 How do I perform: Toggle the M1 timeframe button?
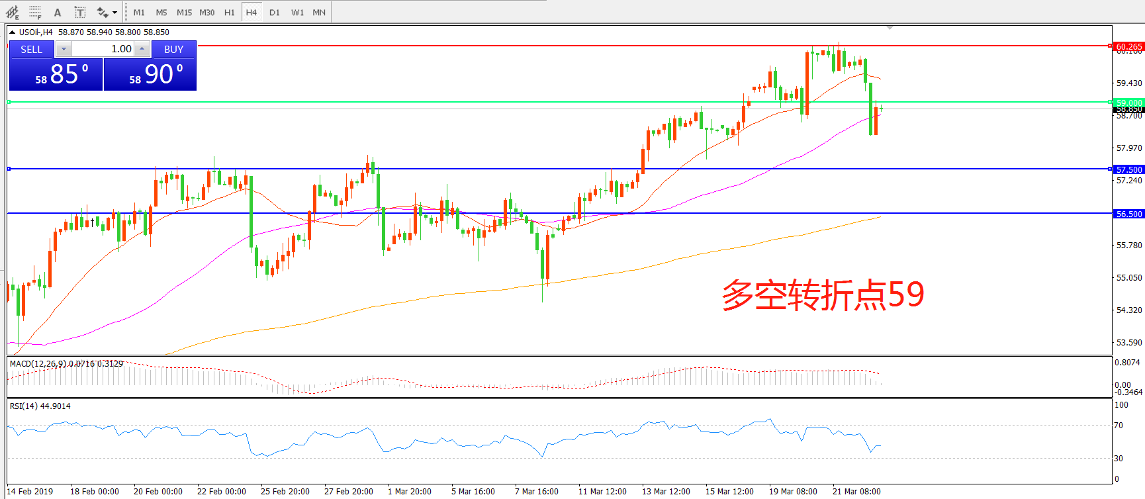point(139,13)
